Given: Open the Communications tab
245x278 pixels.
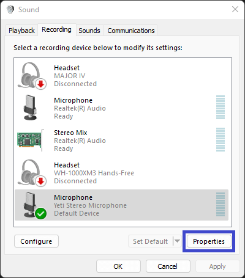Looking at the screenshot, I should pyautogui.click(x=131, y=31).
